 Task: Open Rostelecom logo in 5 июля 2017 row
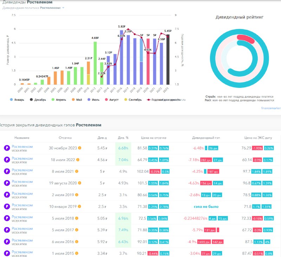tap(7, 230)
